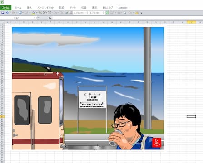Open the 表示 (View) ribbon tab
Viewport: 203px width, 163px height.
coord(94,8)
